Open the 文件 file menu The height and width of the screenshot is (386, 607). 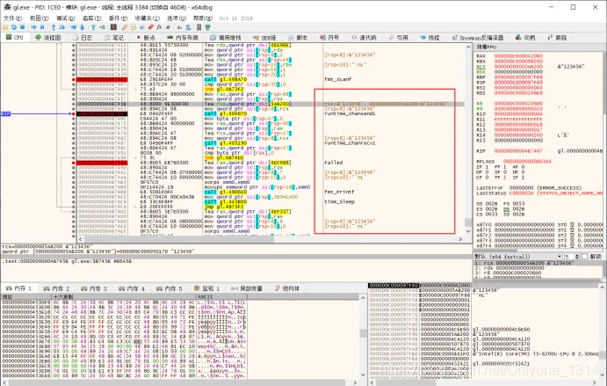click(13, 18)
